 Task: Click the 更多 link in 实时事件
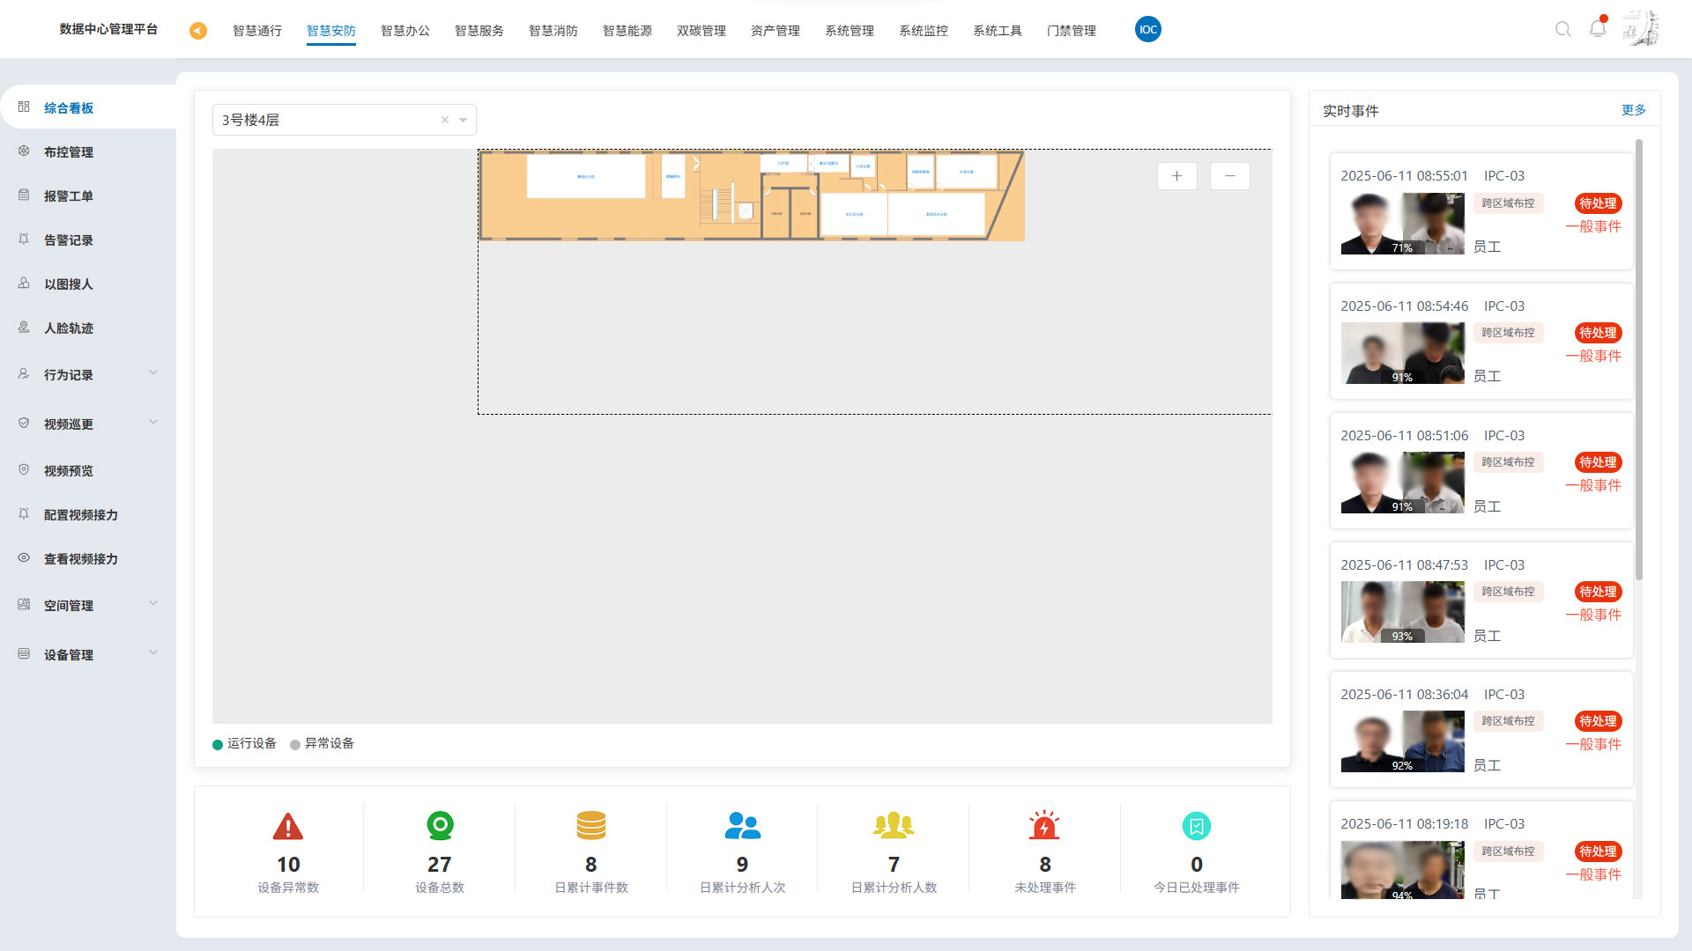coord(1633,110)
